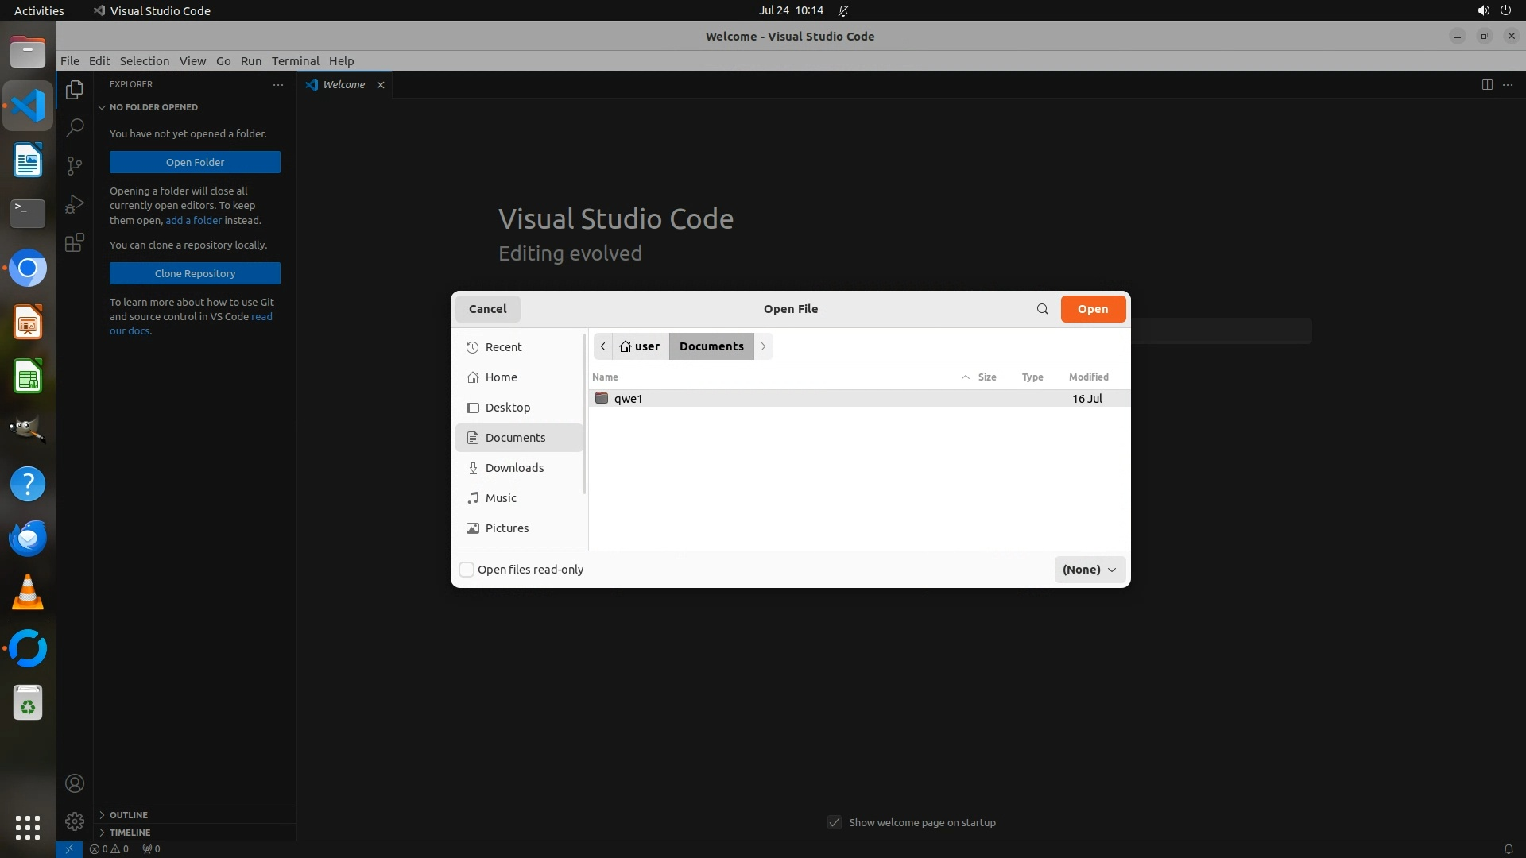The width and height of the screenshot is (1526, 858).
Task: Click the split editor right icon
Action: coord(1487,85)
